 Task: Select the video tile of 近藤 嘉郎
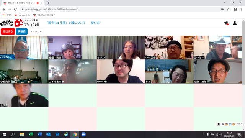(x=218, y=71)
